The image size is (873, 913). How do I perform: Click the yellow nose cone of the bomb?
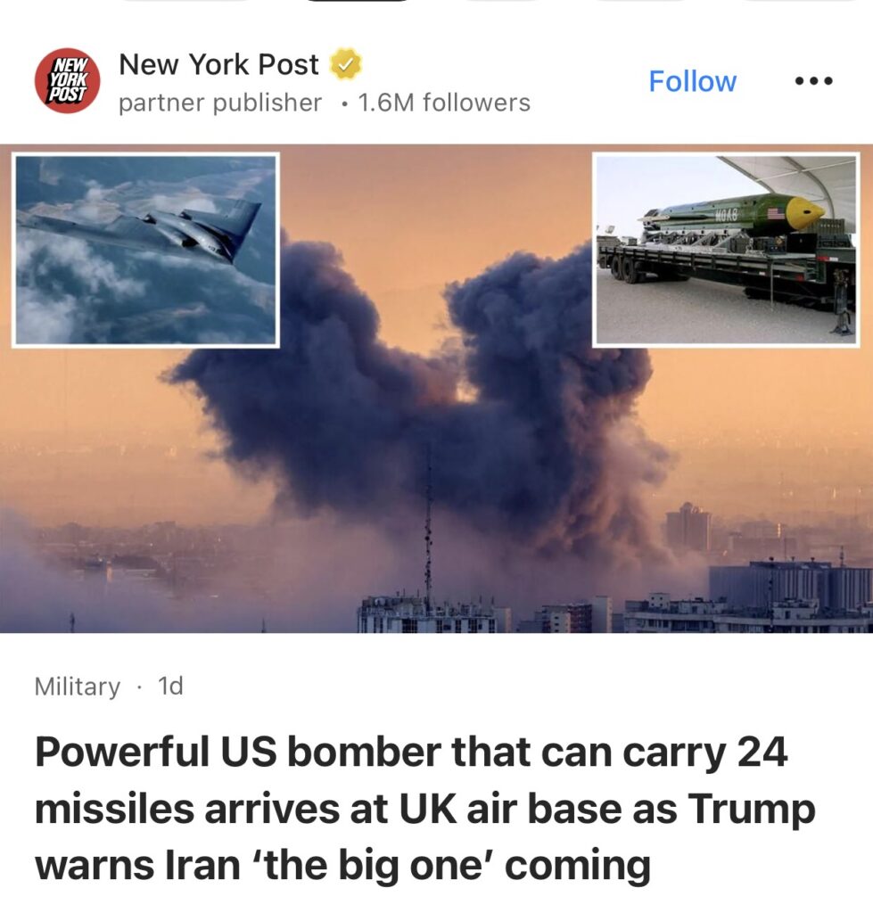tap(805, 212)
